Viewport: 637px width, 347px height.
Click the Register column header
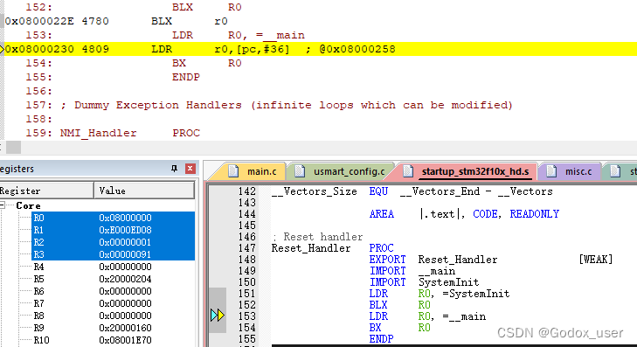46,191
